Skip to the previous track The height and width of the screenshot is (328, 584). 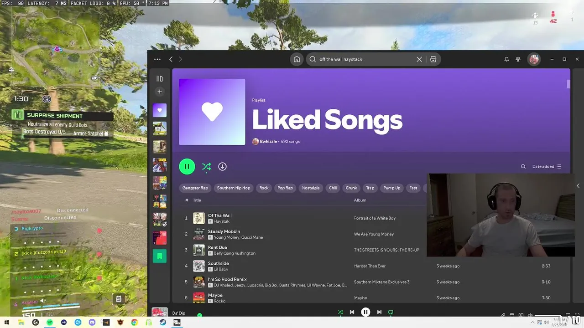352,312
